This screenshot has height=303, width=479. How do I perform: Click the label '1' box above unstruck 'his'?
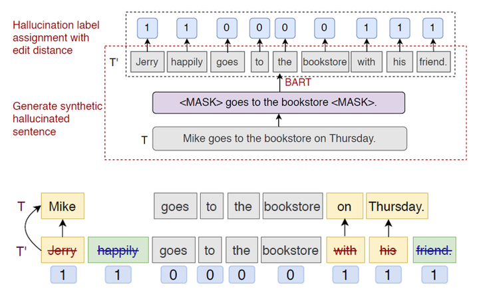click(x=400, y=28)
